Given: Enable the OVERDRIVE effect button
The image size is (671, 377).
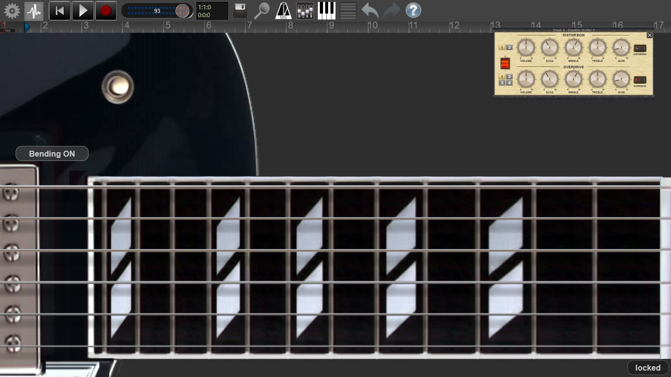Looking at the screenshot, I should click(x=640, y=80).
